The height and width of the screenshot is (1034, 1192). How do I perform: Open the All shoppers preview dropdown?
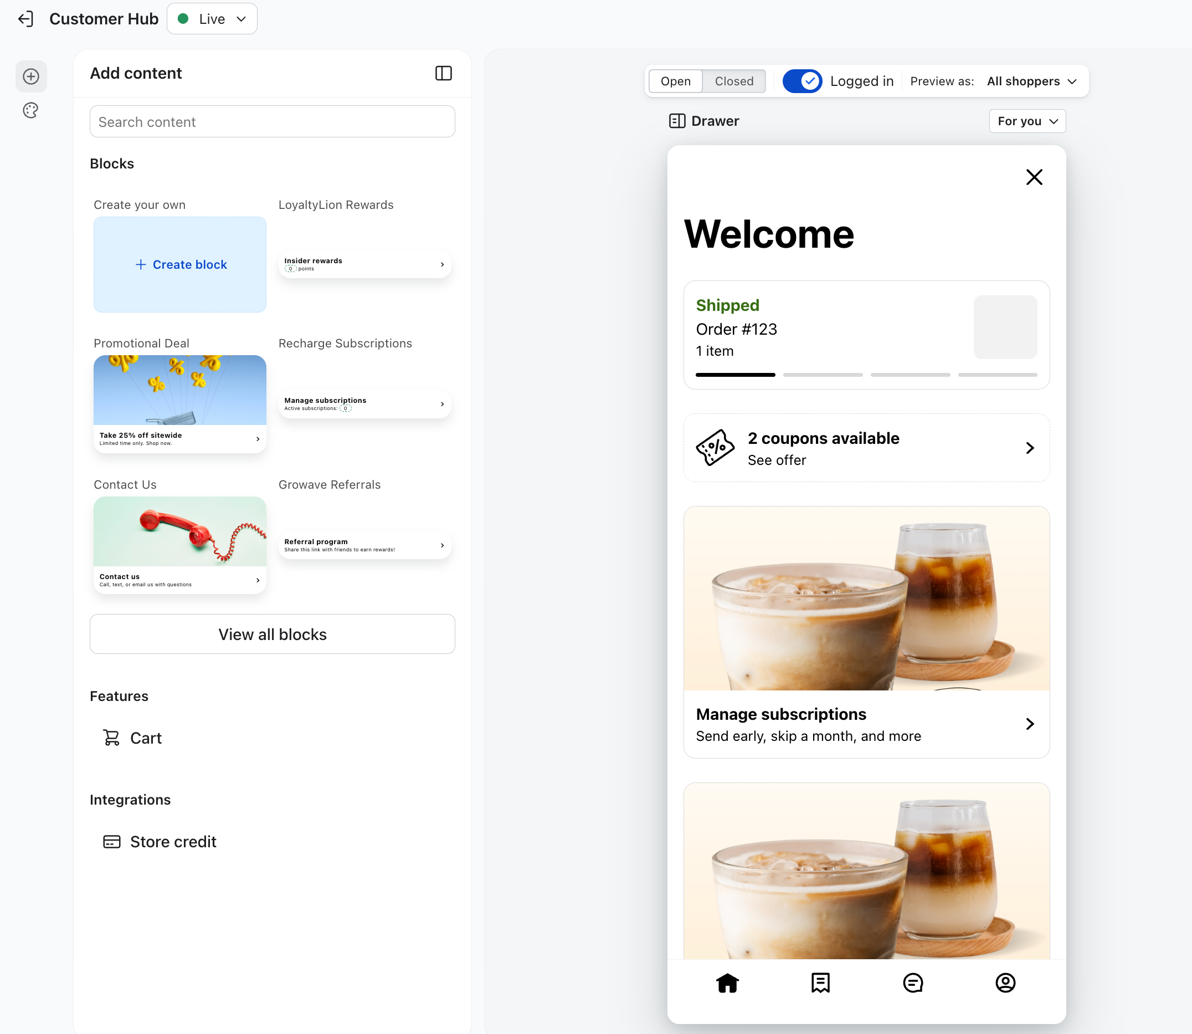1032,81
